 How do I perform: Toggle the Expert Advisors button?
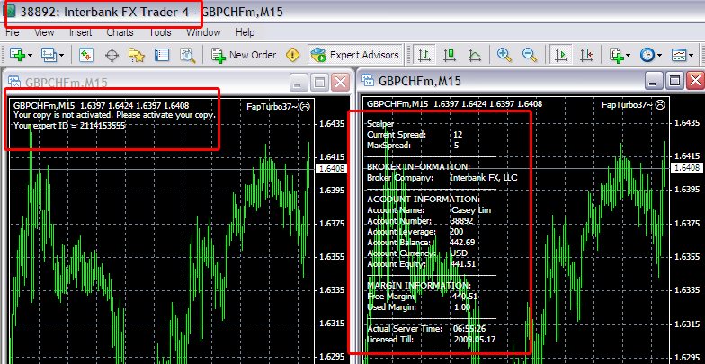[354, 55]
